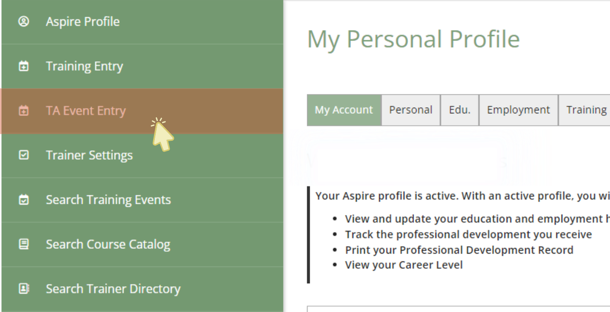Show the Training tab
Image resolution: width=610 pixels, height=312 pixels.
point(586,110)
